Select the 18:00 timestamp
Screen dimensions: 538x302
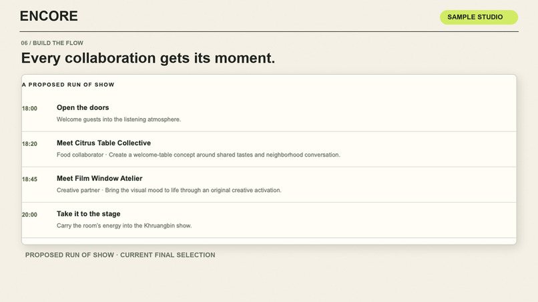(x=29, y=108)
